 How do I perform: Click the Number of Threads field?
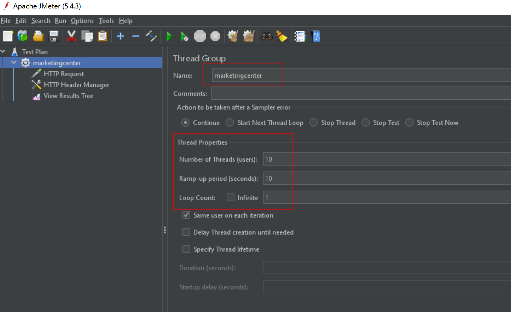387,159
